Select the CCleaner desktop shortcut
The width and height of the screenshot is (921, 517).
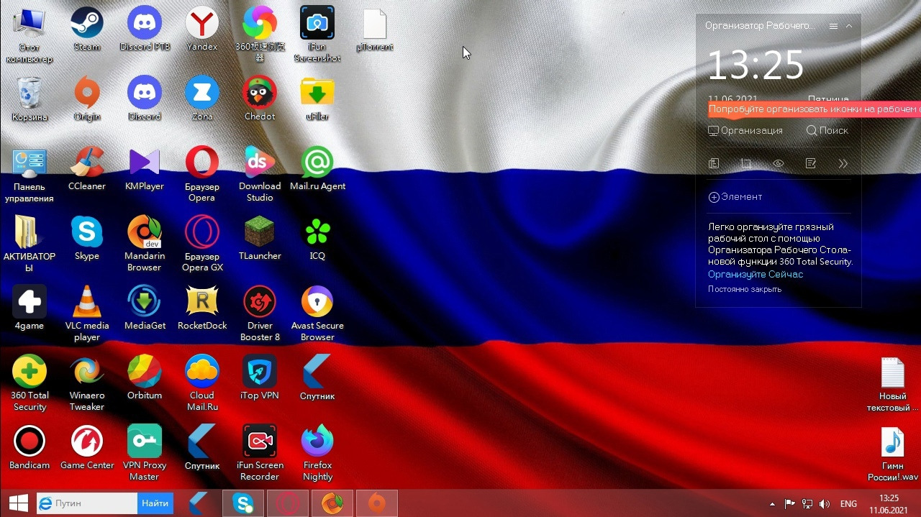(x=87, y=169)
